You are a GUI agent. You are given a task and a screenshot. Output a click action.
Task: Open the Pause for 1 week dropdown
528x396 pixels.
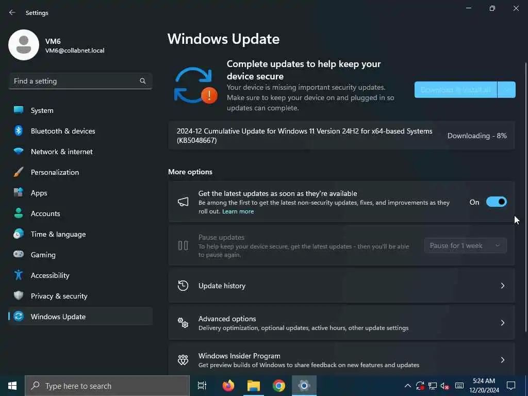point(466,245)
